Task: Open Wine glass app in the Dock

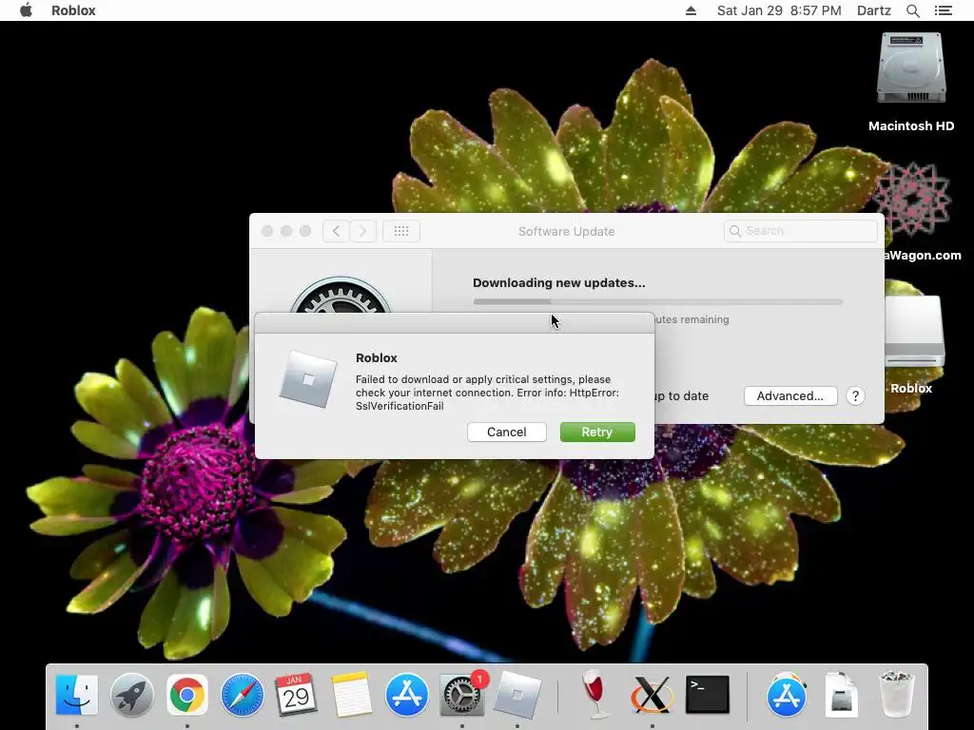Action: 595,695
